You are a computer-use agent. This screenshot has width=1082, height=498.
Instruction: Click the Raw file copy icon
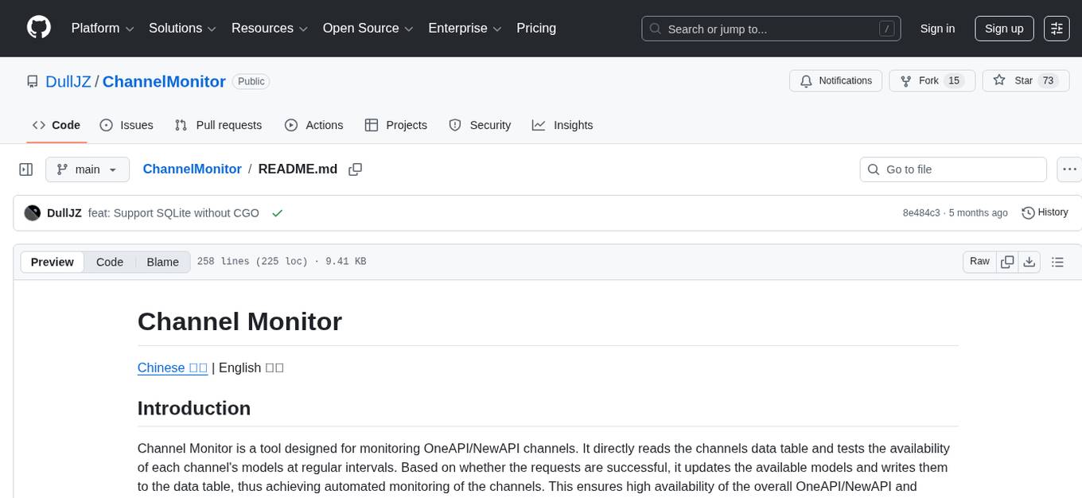(x=1007, y=261)
